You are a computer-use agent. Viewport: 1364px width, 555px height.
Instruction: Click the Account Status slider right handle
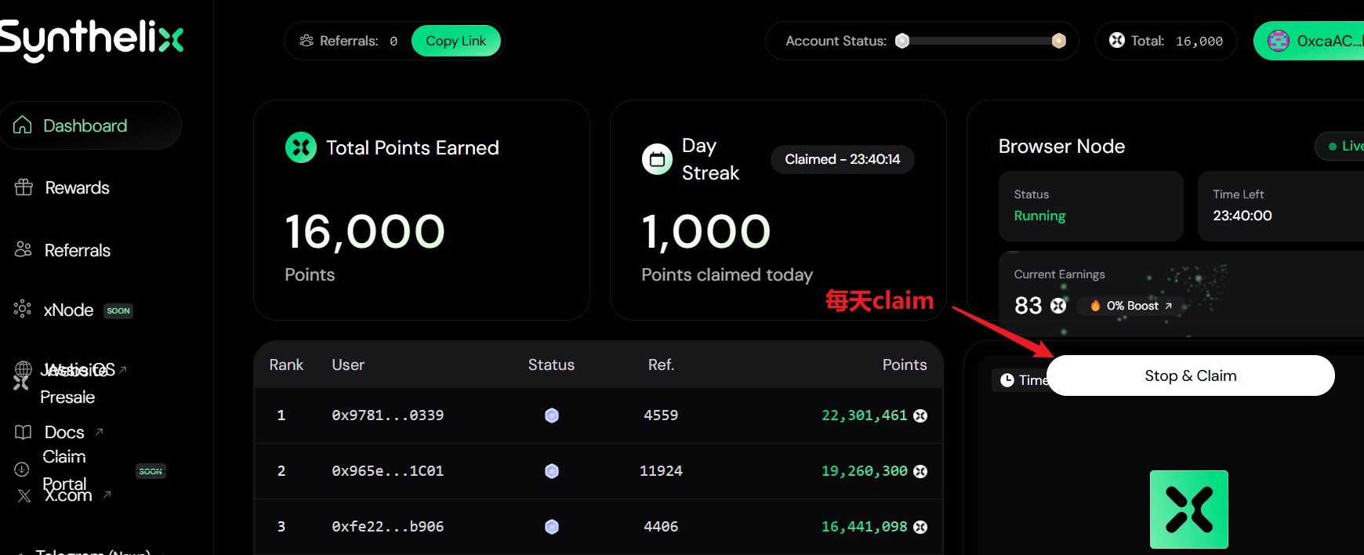1058,41
